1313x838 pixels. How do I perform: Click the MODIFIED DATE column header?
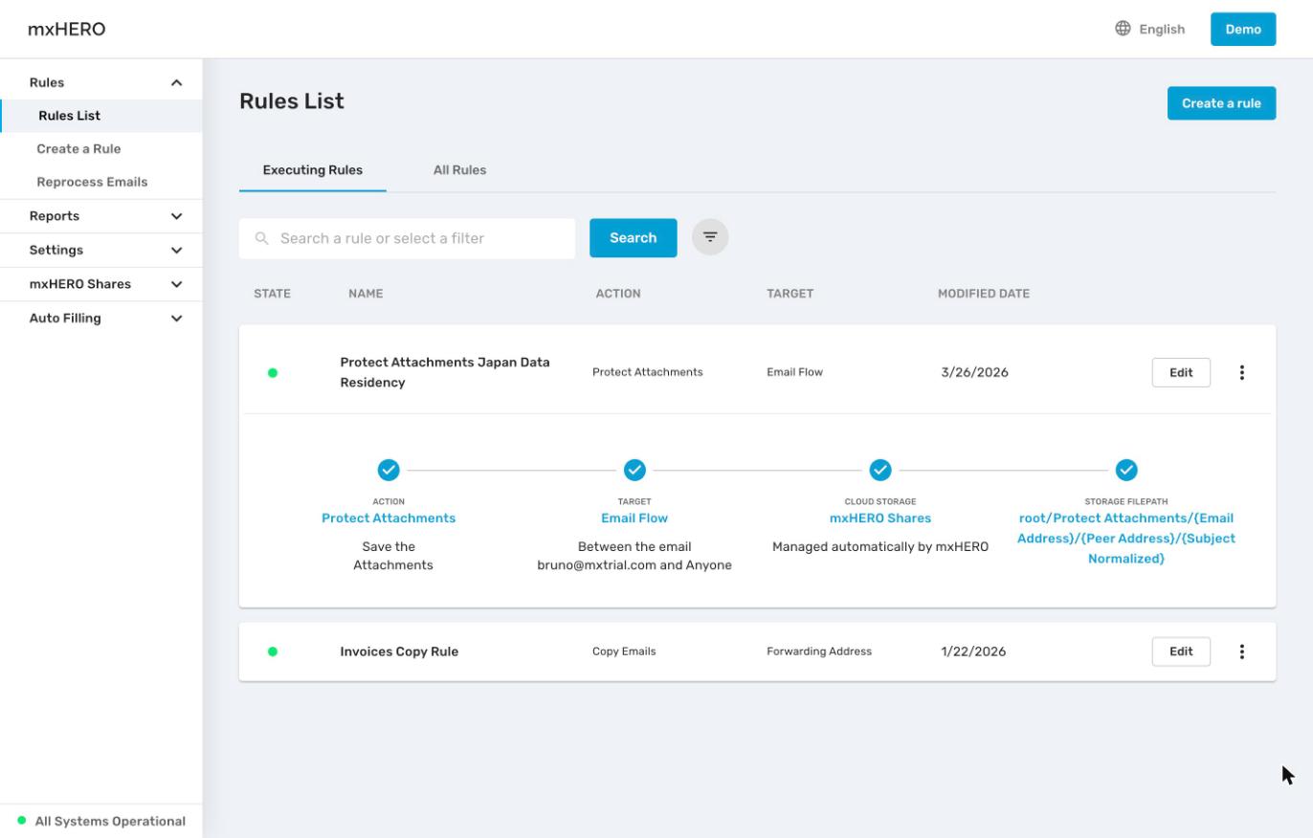point(984,294)
